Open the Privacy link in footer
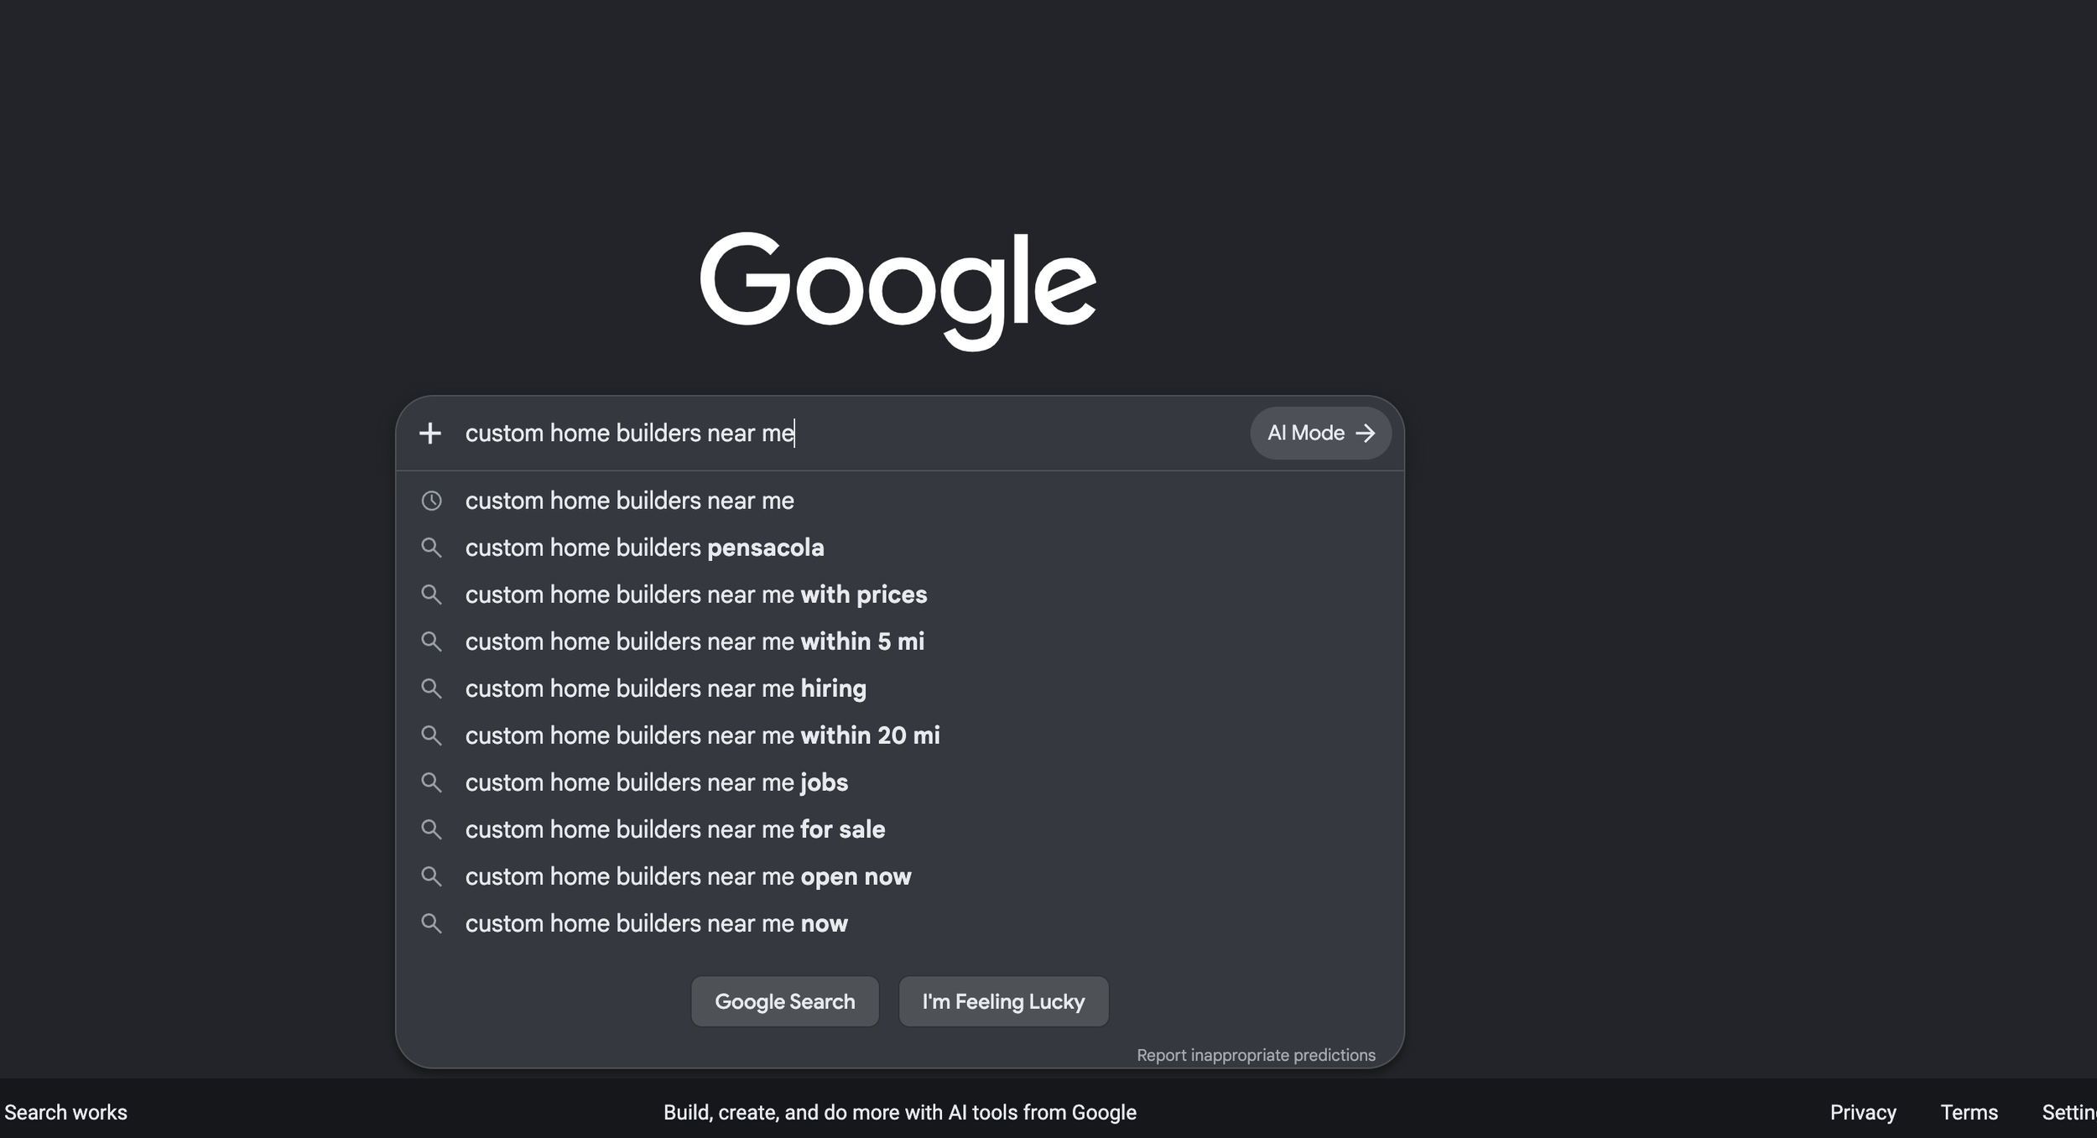 click(x=1863, y=1112)
